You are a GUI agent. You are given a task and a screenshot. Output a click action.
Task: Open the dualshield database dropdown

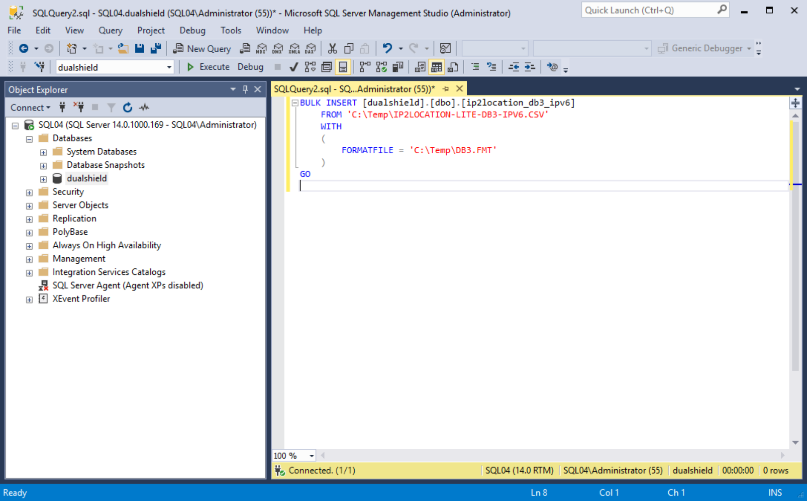[x=169, y=67]
